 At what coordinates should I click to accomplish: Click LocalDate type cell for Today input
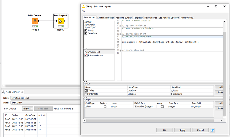pos(149,90)
